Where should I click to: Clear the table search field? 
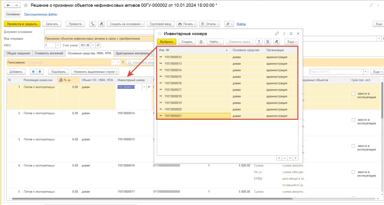click(x=366, y=72)
